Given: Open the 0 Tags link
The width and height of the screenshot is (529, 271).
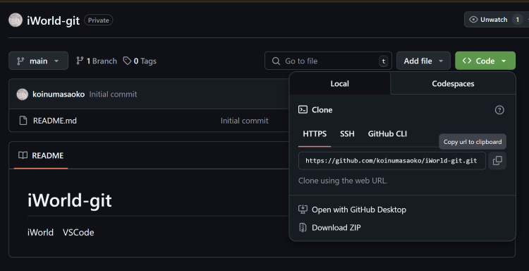Looking at the screenshot, I should point(140,61).
